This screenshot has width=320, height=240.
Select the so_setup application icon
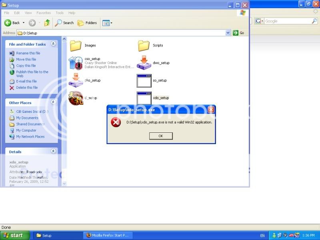(144, 80)
